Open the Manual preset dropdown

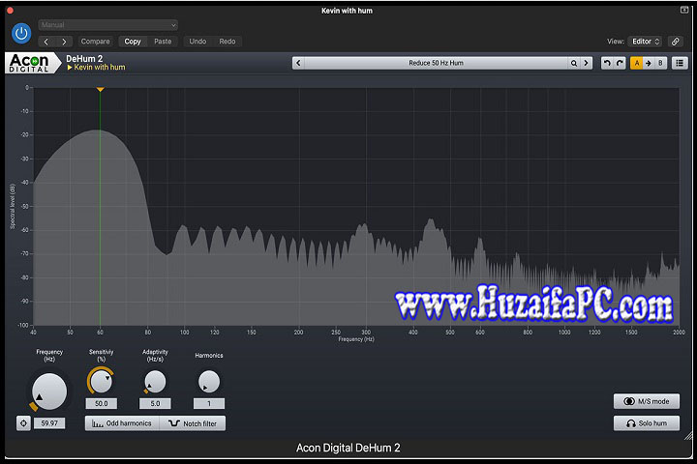pos(108,25)
